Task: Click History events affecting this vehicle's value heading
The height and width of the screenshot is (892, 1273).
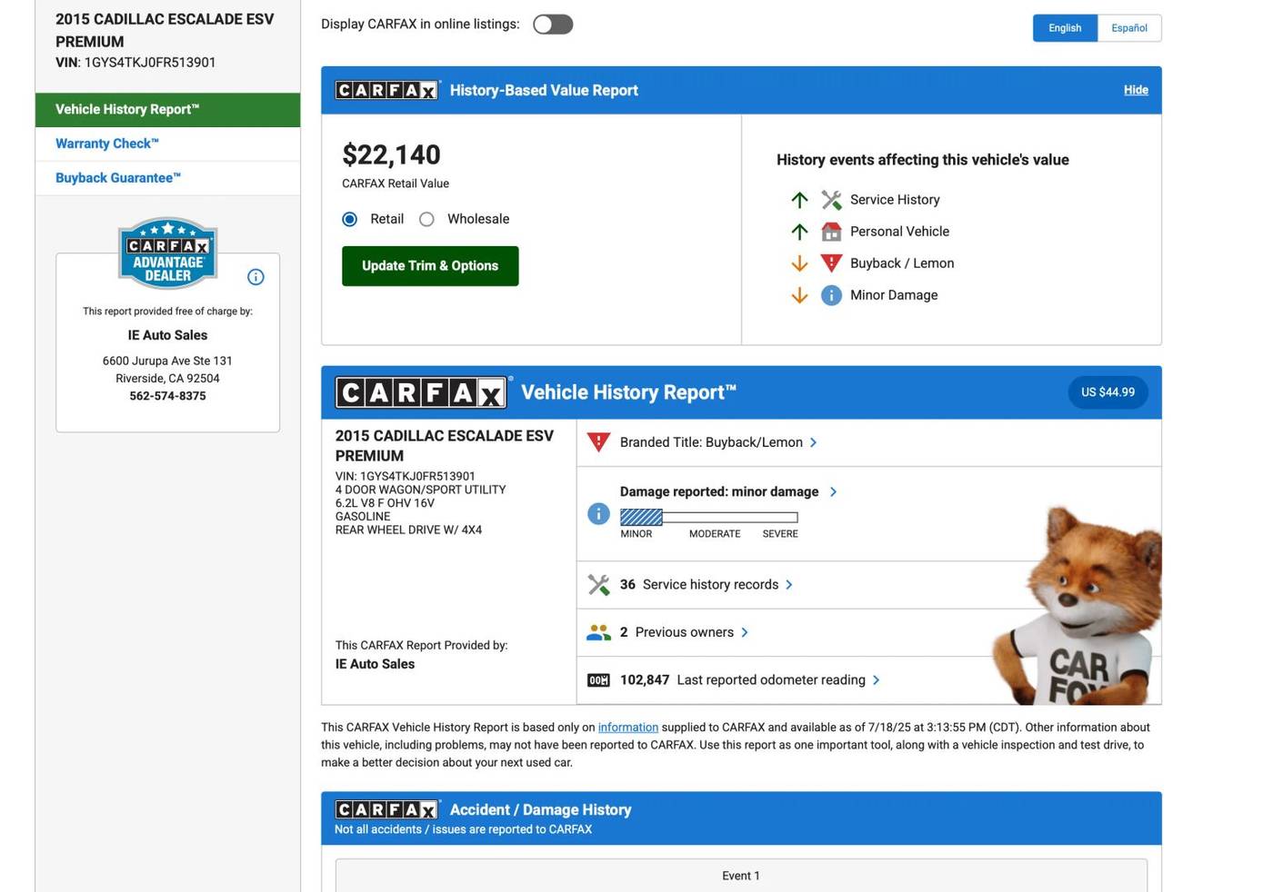Action: [x=923, y=160]
